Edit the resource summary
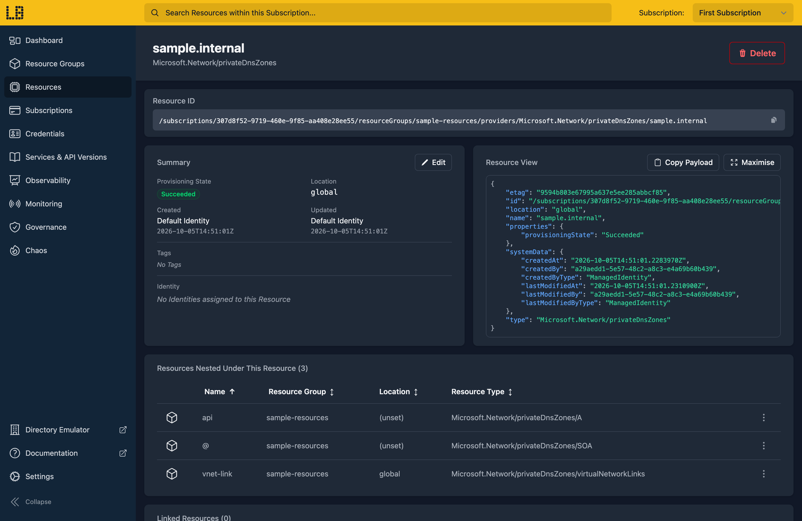The height and width of the screenshot is (521, 802). point(433,162)
